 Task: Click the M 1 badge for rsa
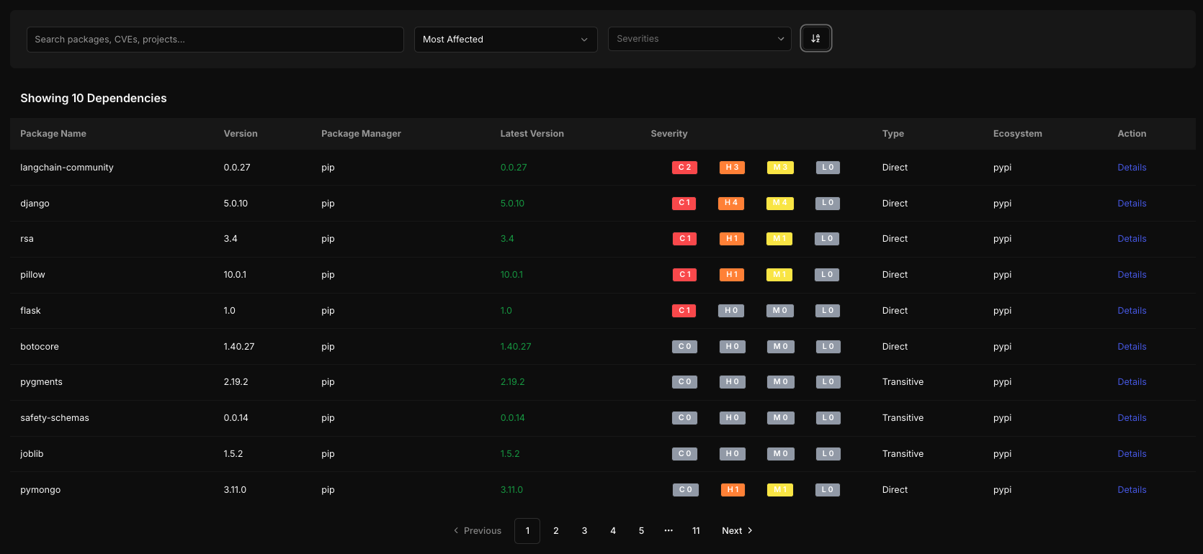click(x=779, y=239)
